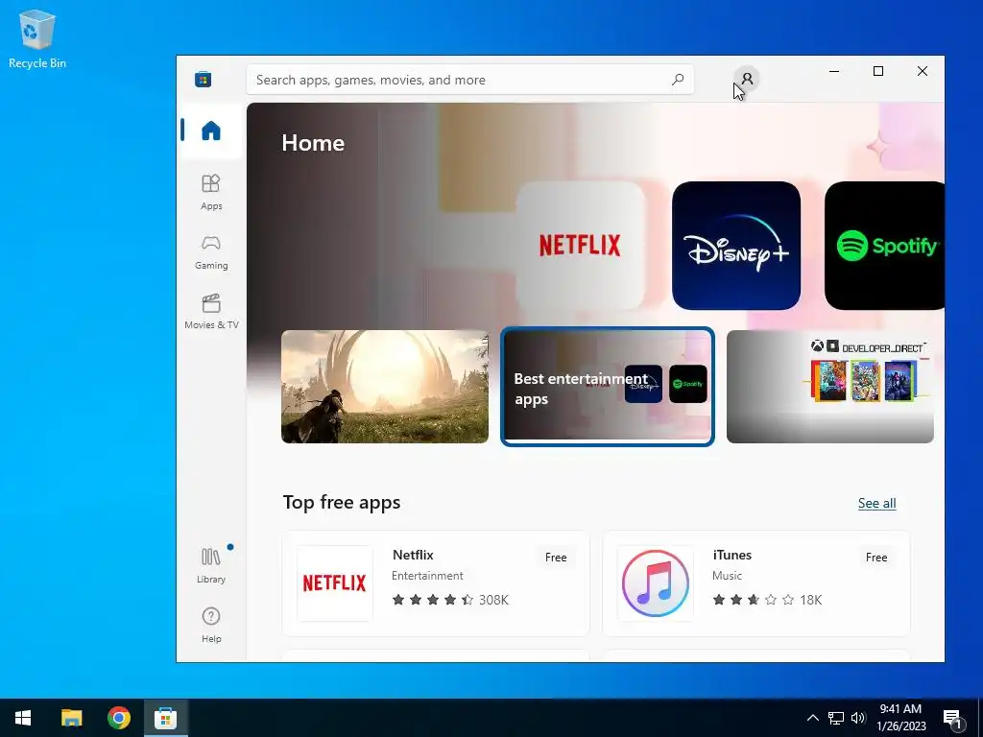
Task: Open the Movies & TV section
Action: (x=211, y=312)
